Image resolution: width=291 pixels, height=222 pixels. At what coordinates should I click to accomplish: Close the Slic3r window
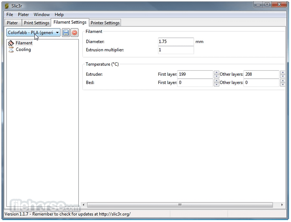279,4
